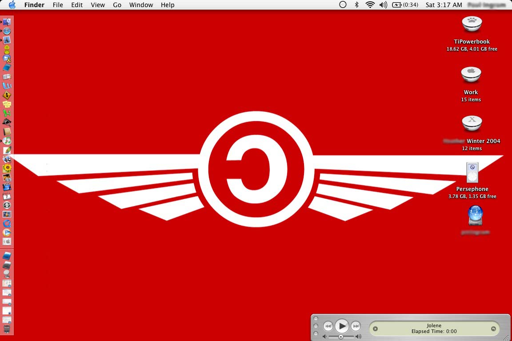The width and height of the screenshot is (512, 341).
Task: Open the Bluetooth status menu
Action: coord(356,5)
